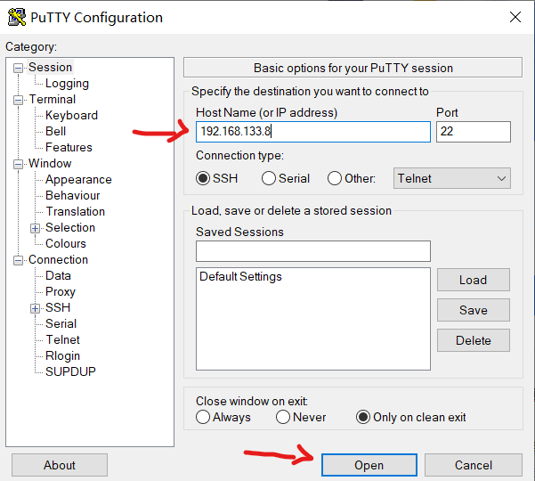
Task: Select the Other connection type radio
Action: (335, 178)
